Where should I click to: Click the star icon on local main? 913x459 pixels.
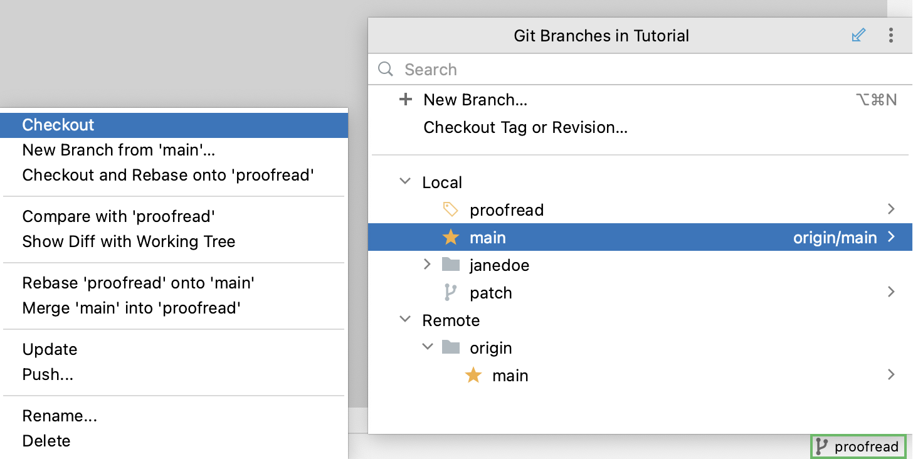click(450, 238)
